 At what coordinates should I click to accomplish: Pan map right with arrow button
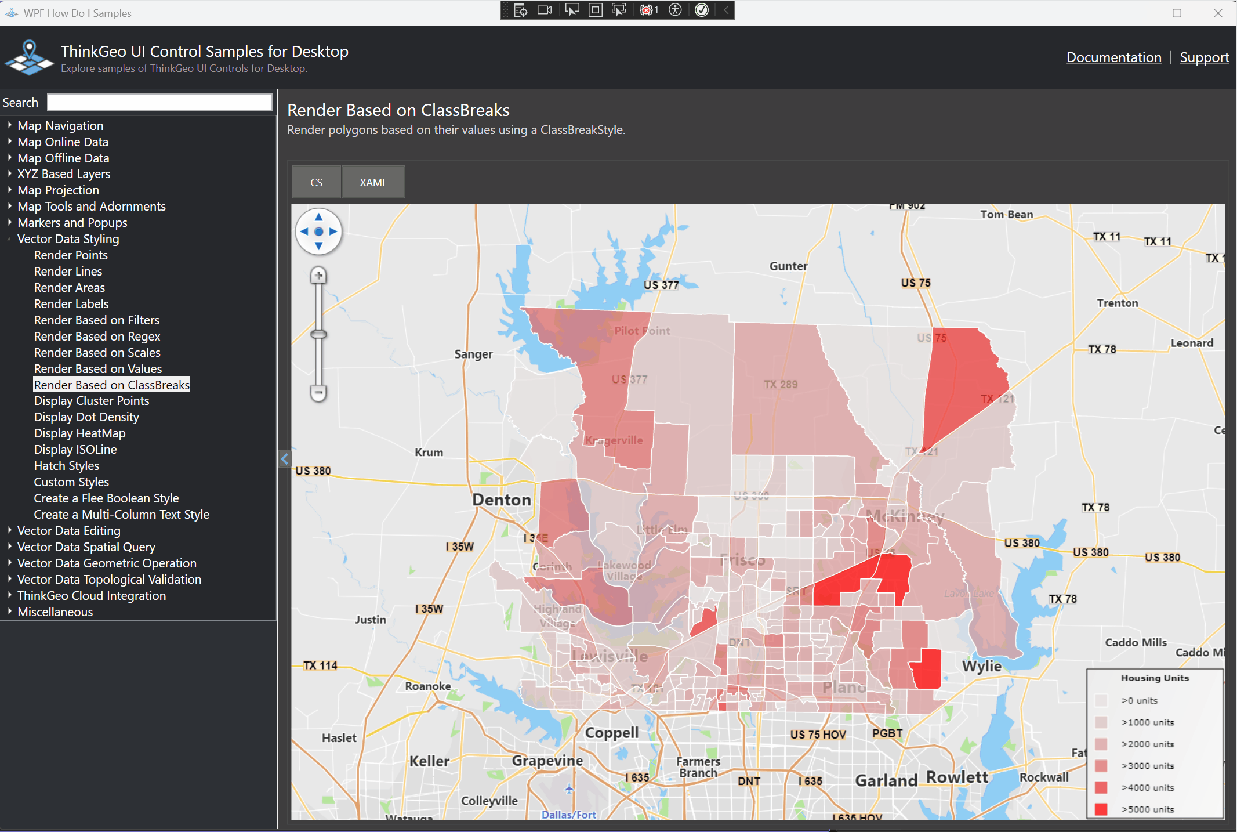[x=333, y=231]
